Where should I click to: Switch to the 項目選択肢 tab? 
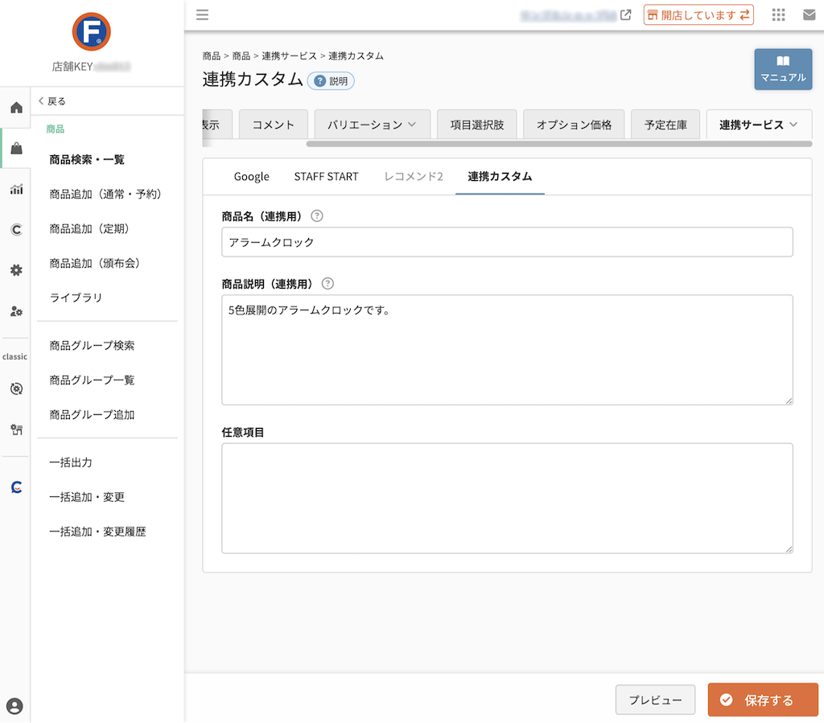[x=476, y=125]
